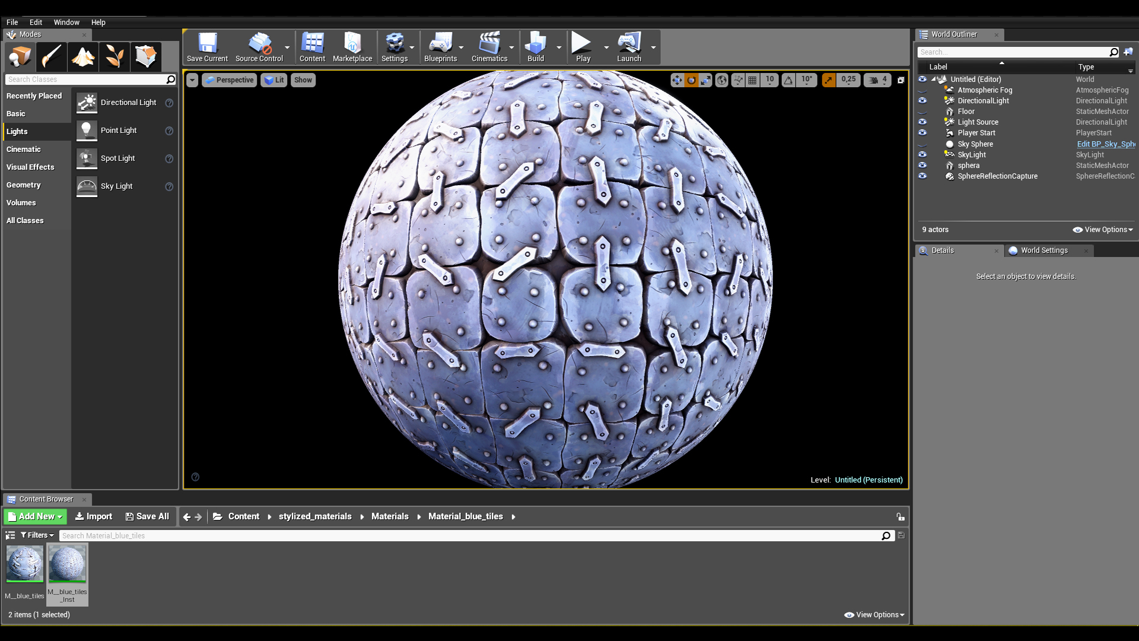The image size is (1139, 641).
Task: Click the Search input field in outliner
Action: (1017, 52)
